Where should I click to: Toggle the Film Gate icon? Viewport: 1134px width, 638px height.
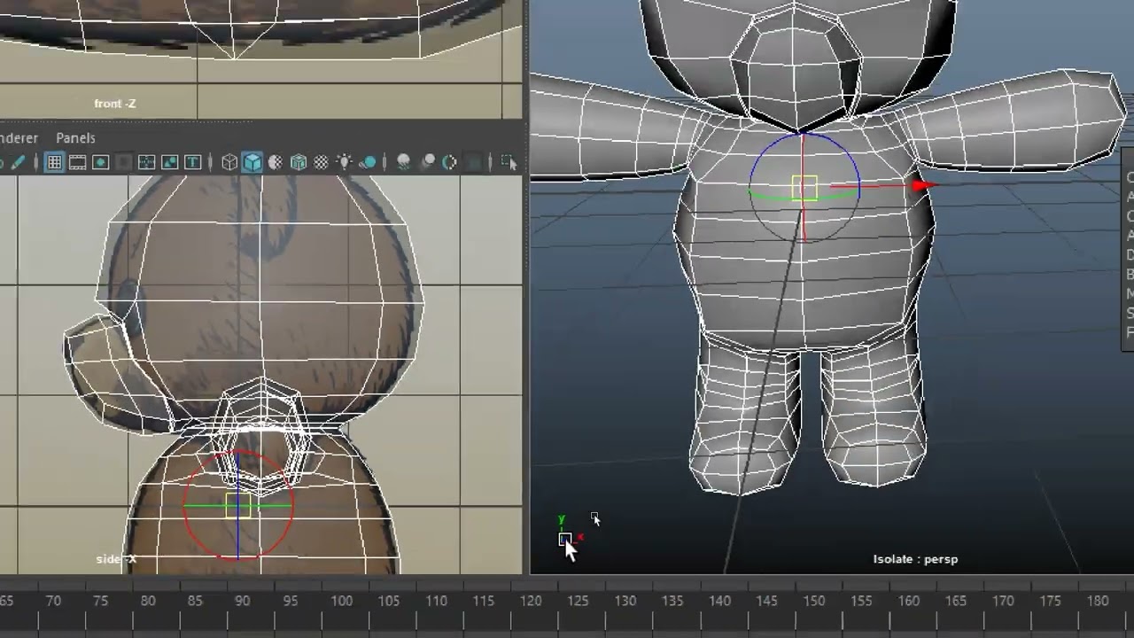point(77,162)
